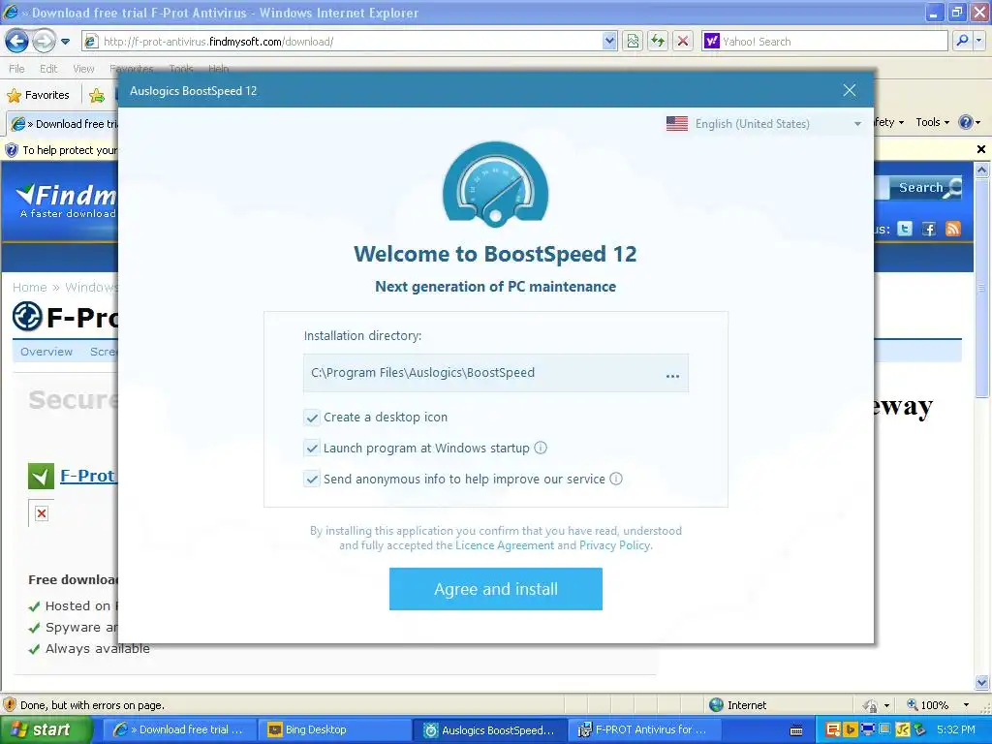Viewport: 992px width, 744px height.
Task: Click the F-Prot download link
Action: 87,476
